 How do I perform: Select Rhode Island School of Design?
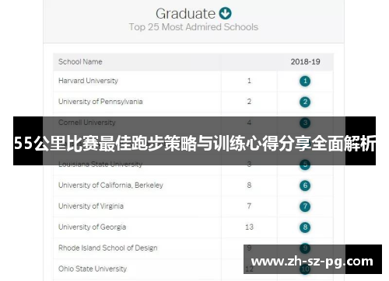pyautogui.click(x=108, y=248)
